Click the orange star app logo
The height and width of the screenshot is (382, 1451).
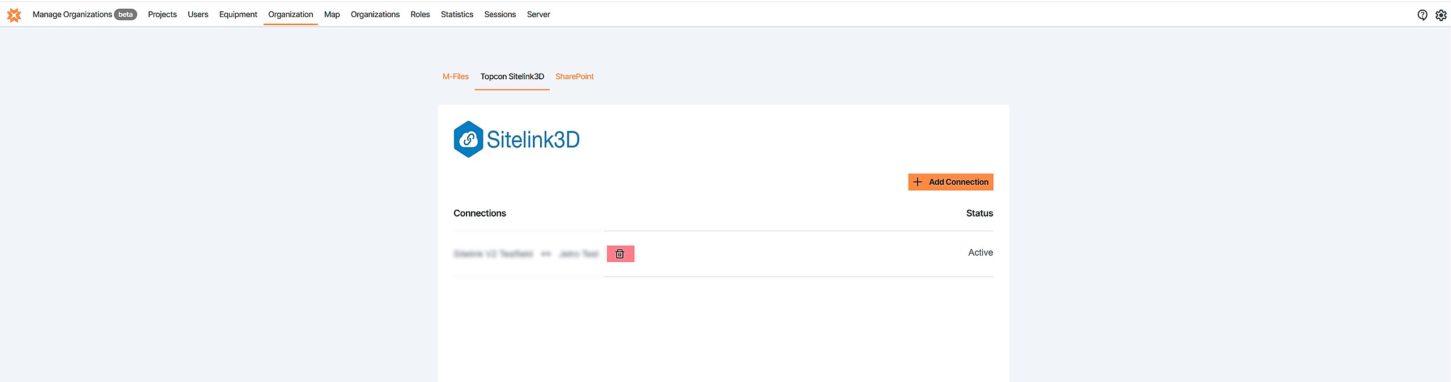pos(14,15)
